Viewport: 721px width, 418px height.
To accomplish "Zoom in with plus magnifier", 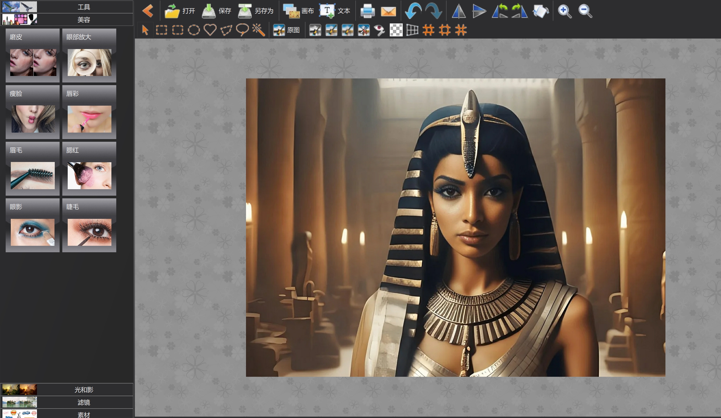I will (565, 11).
